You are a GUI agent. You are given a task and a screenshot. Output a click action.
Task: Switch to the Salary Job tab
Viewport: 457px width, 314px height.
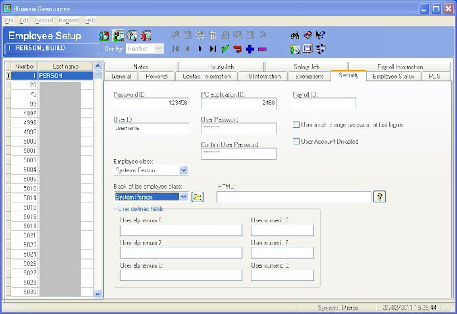(306, 67)
